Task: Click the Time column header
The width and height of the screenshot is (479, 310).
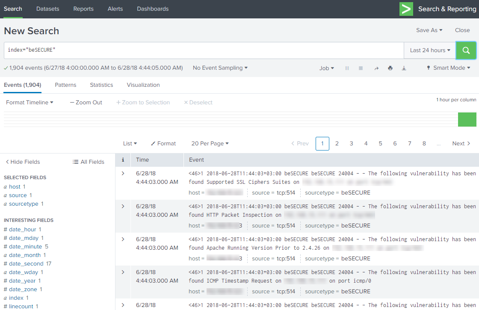Action: [142, 160]
